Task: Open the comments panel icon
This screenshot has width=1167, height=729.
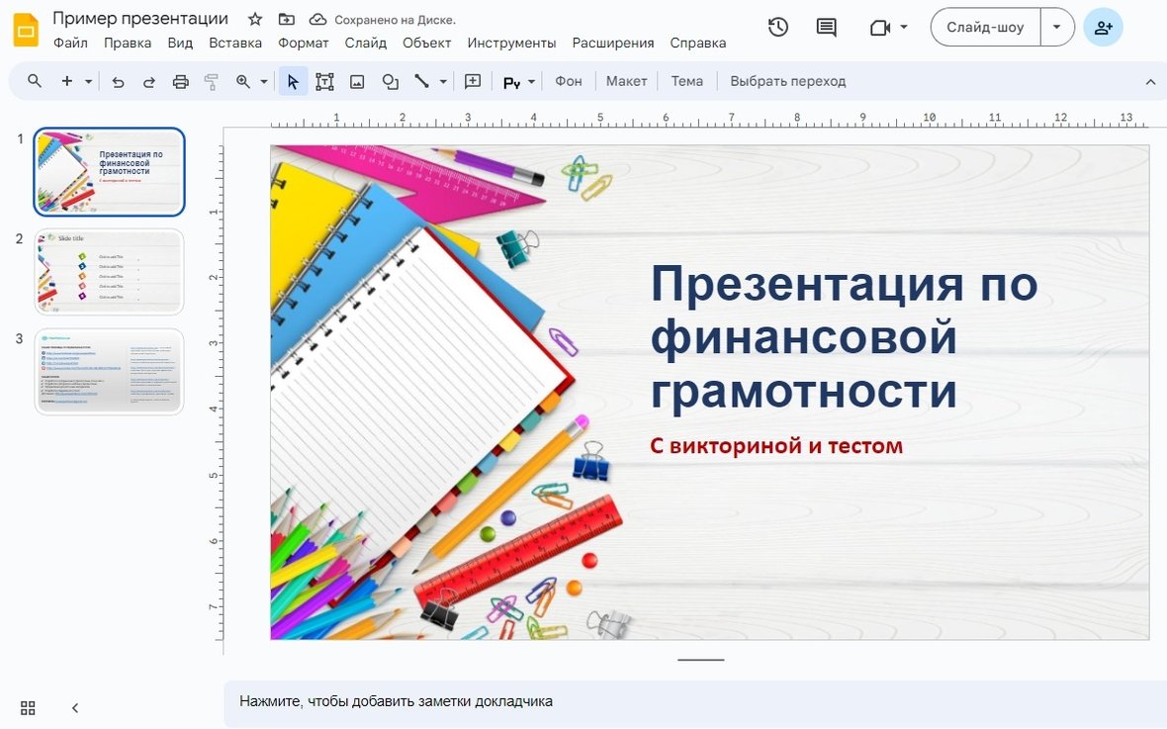Action: (826, 28)
